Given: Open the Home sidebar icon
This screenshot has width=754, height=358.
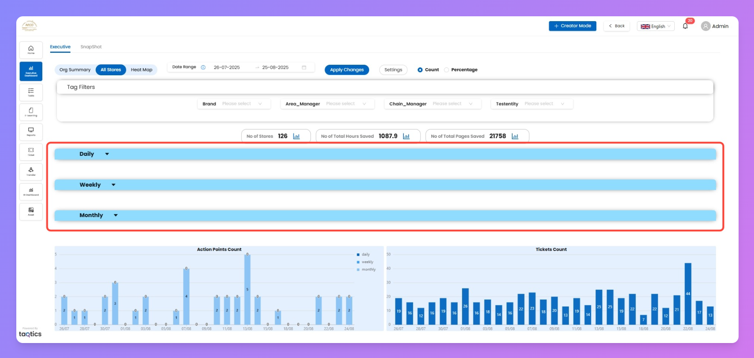Looking at the screenshot, I should pos(31,50).
